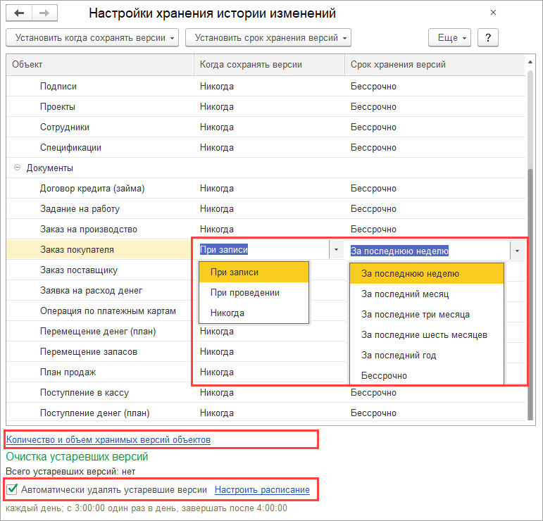Select Бессрочно in the retention list

tap(384, 375)
